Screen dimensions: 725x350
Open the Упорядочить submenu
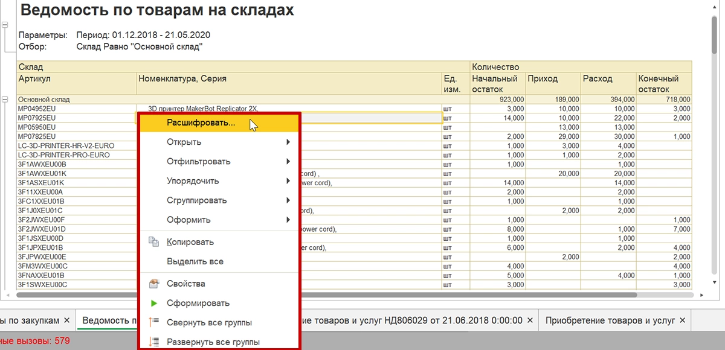tap(219, 181)
